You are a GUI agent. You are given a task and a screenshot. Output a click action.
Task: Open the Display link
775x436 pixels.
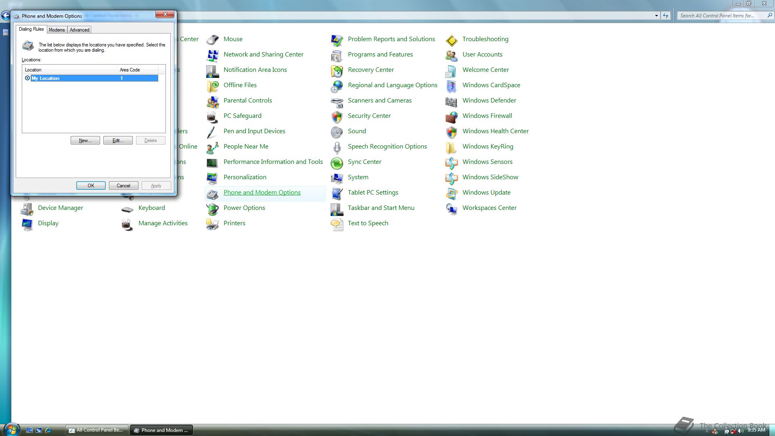tap(48, 223)
